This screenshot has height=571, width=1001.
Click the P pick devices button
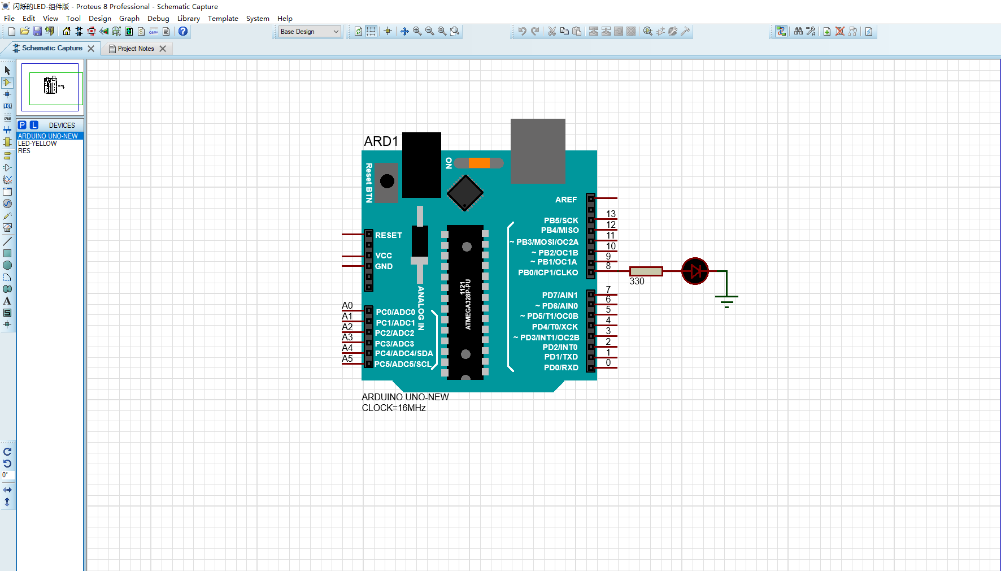pyautogui.click(x=22, y=125)
